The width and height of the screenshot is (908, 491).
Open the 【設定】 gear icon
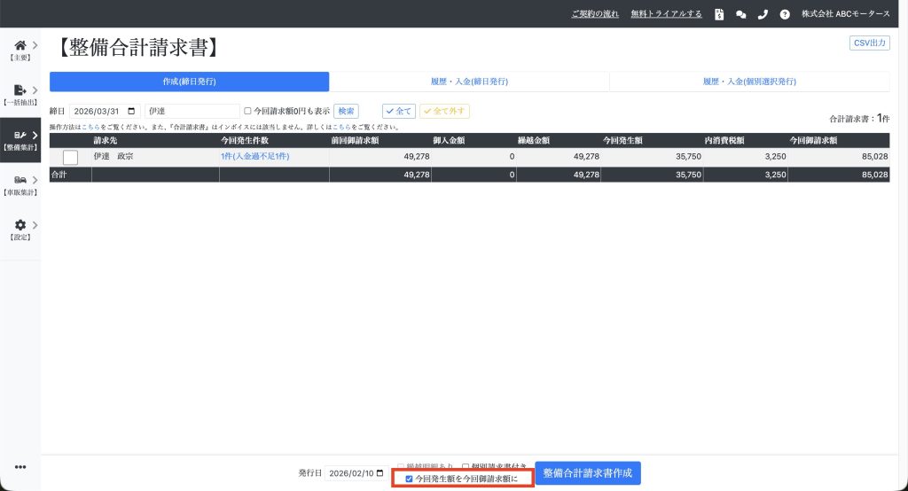20,225
